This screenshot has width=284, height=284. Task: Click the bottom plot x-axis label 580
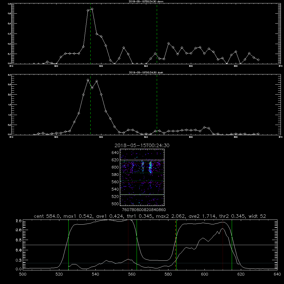coord(168,274)
